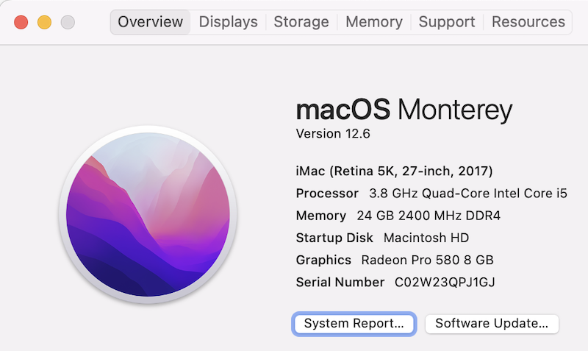Click the Memory 24 GB line

click(x=398, y=216)
